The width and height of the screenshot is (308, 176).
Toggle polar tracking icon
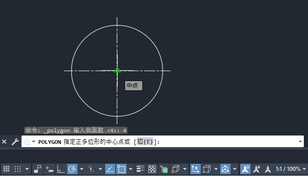point(72,169)
